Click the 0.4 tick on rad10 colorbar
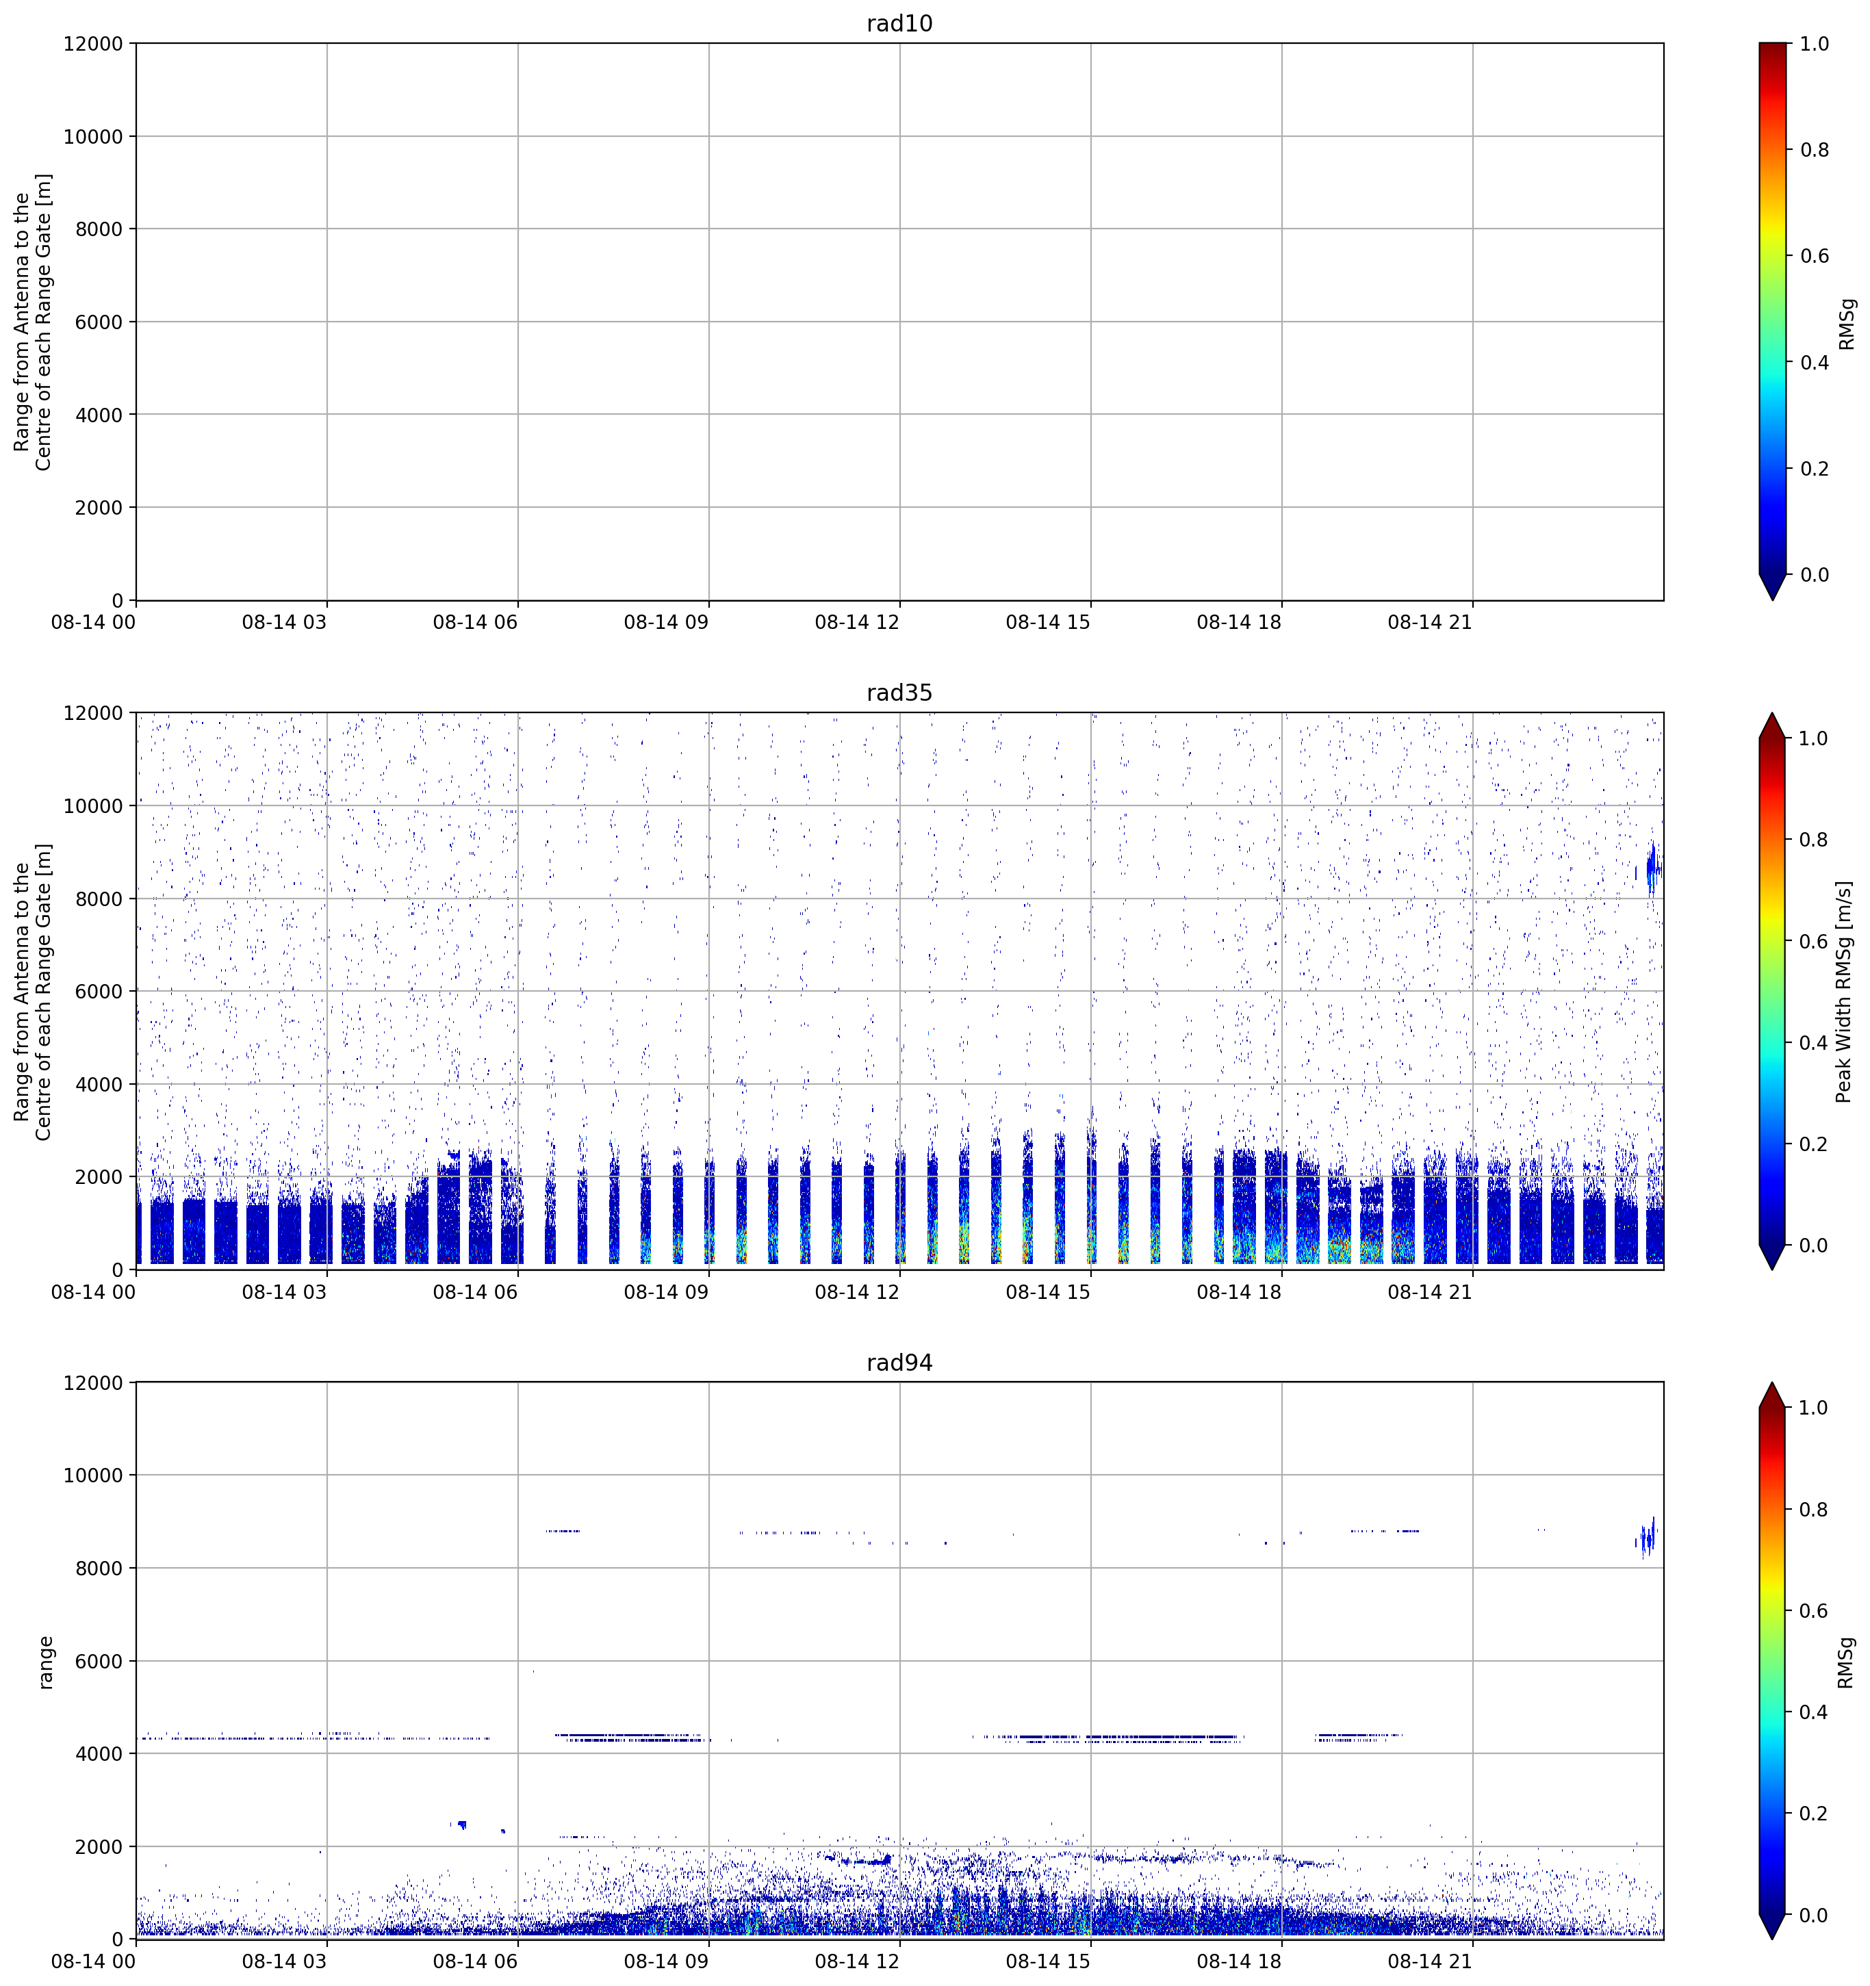1870x1986 pixels. pos(1814,363)
